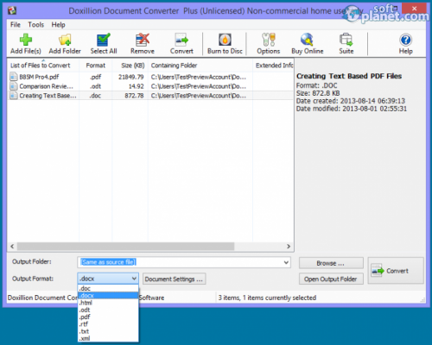
Task: Choose .doc from the format list
Action: click(108, 288)
